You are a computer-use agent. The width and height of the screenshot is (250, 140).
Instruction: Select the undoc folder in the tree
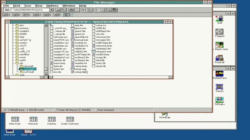21,43
